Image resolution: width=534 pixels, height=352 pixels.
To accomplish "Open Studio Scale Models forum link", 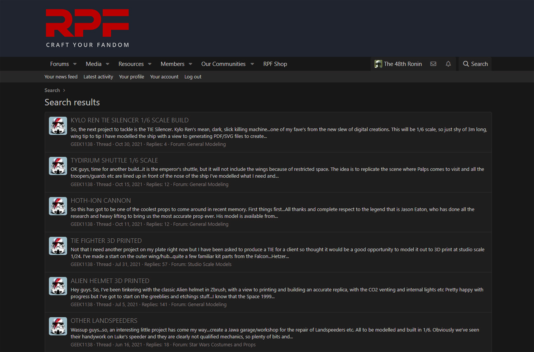I will click(210, 264).
